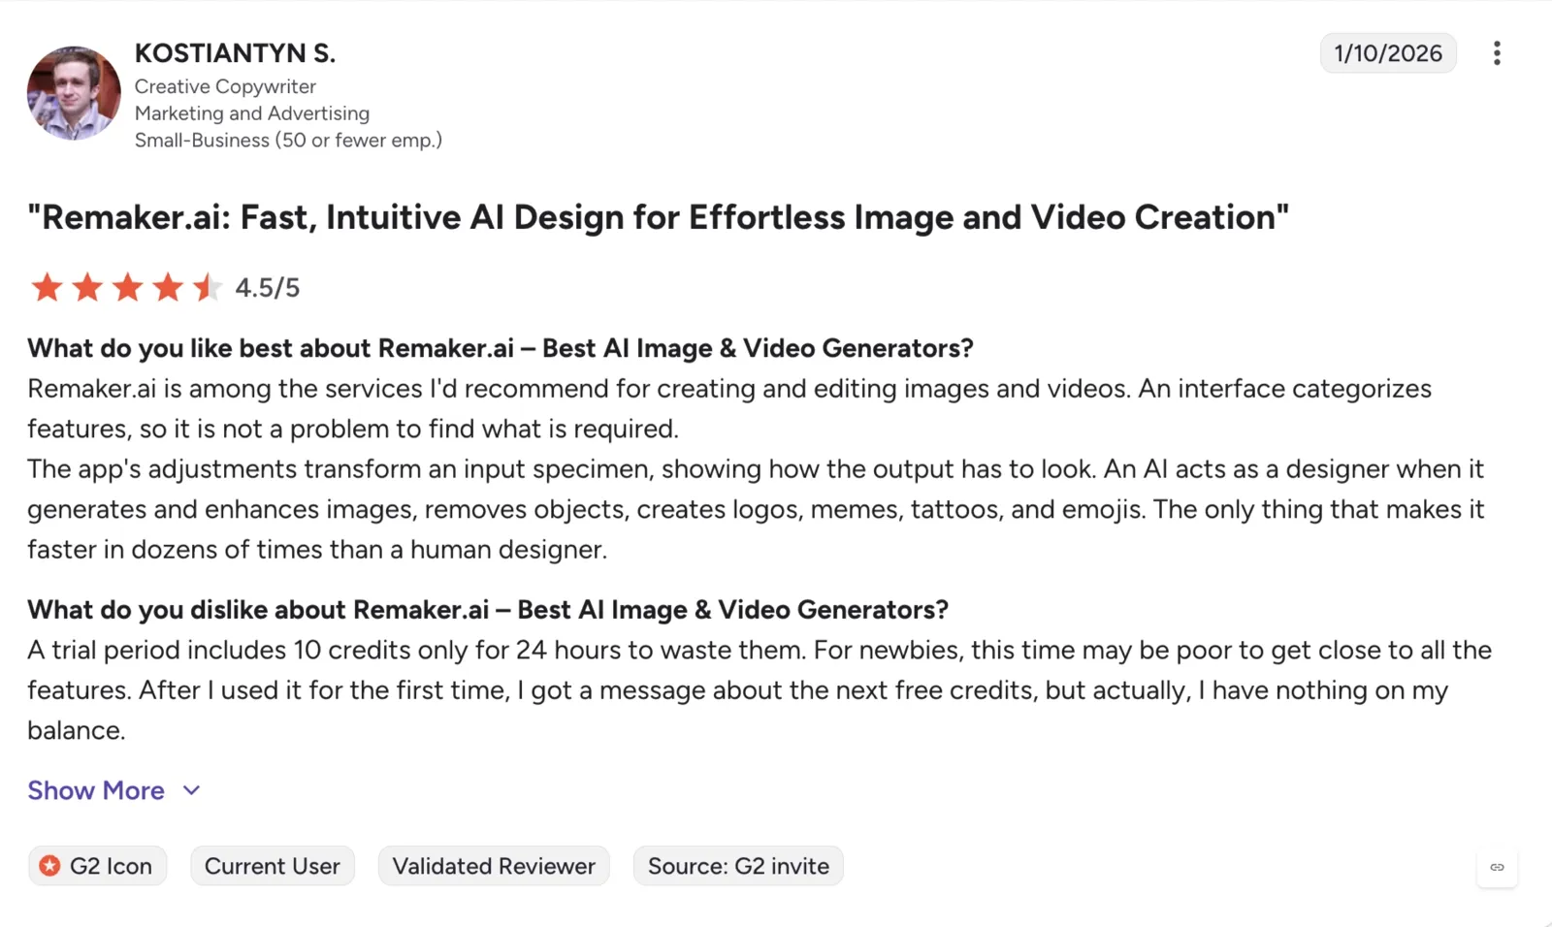This screenshot has height=927, width=1552.
Task: Open the KOSTIANTYN S. reviewer name
Action: [x=235, y=53]
